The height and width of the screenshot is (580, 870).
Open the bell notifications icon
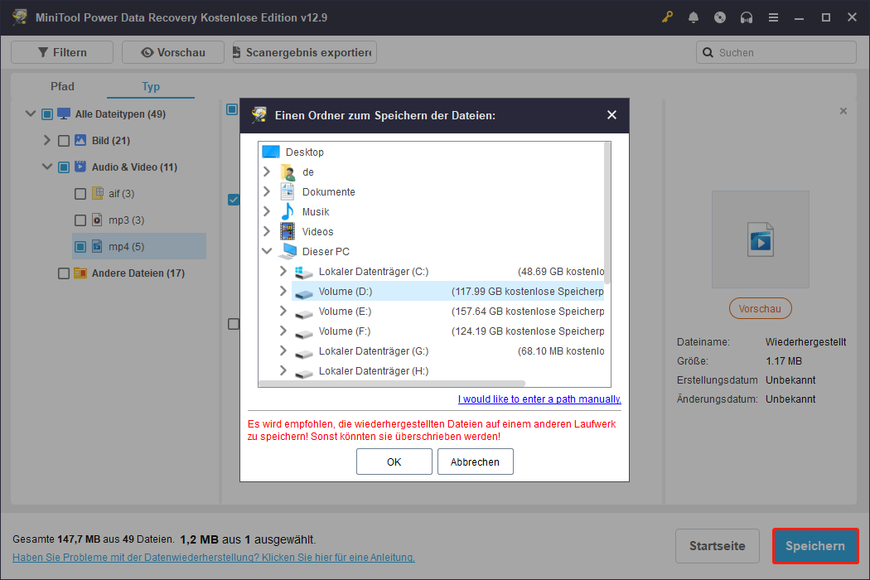(693, 17)
